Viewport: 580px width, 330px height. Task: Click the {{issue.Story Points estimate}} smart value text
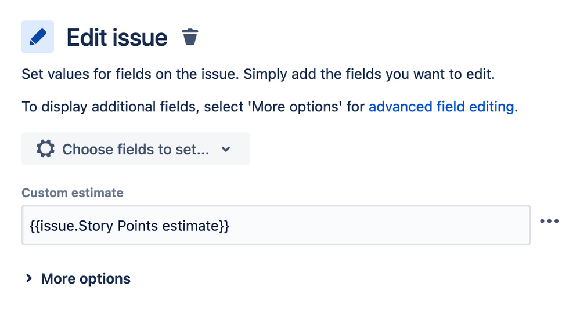coord(129,226)
